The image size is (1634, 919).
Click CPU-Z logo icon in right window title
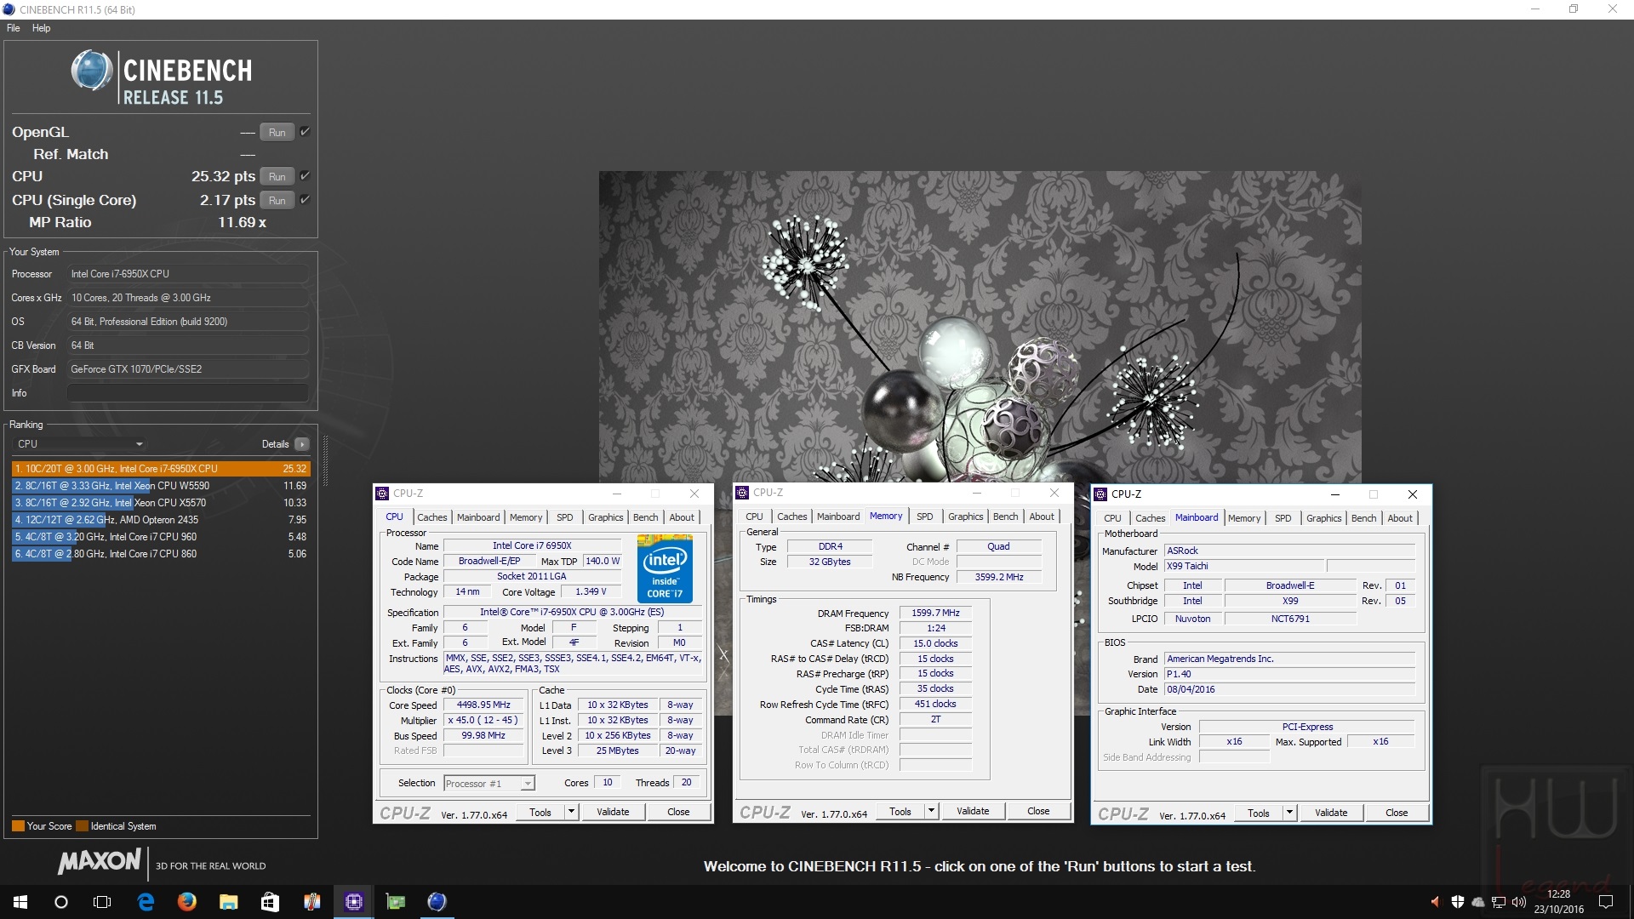(x=1100, y=494)
